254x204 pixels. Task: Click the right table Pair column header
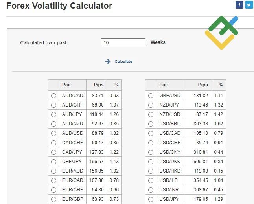pos(164,85)
